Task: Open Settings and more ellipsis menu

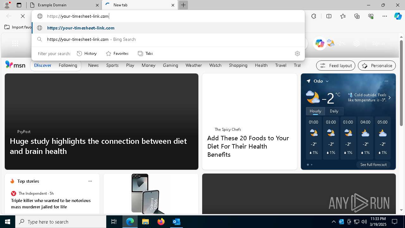Action: click(x=385, y=16)
